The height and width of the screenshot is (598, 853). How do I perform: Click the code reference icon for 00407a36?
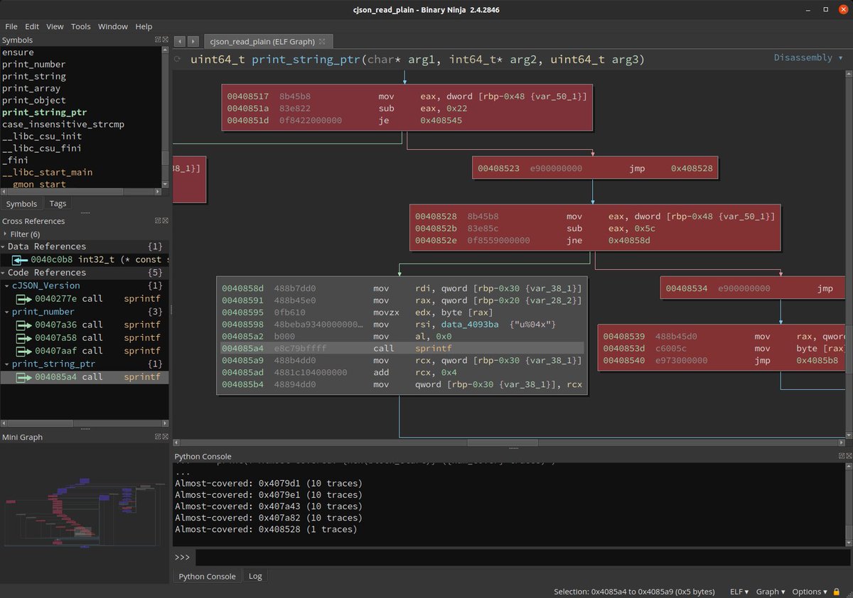25,325
